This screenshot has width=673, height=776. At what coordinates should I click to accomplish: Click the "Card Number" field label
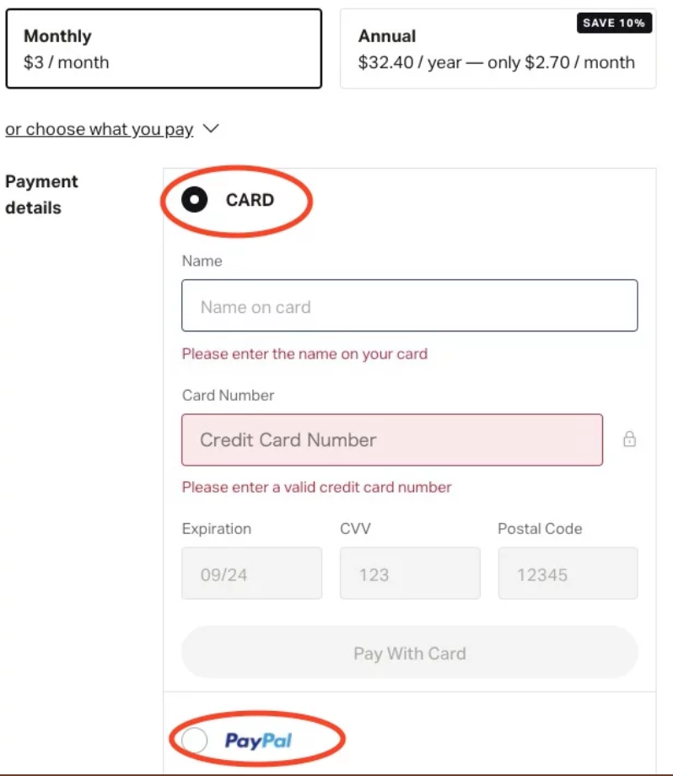228,395
